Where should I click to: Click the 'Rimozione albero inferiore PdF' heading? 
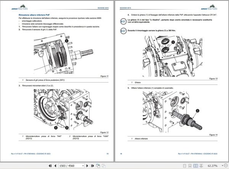pyautogui.click(x=34, y=15)
